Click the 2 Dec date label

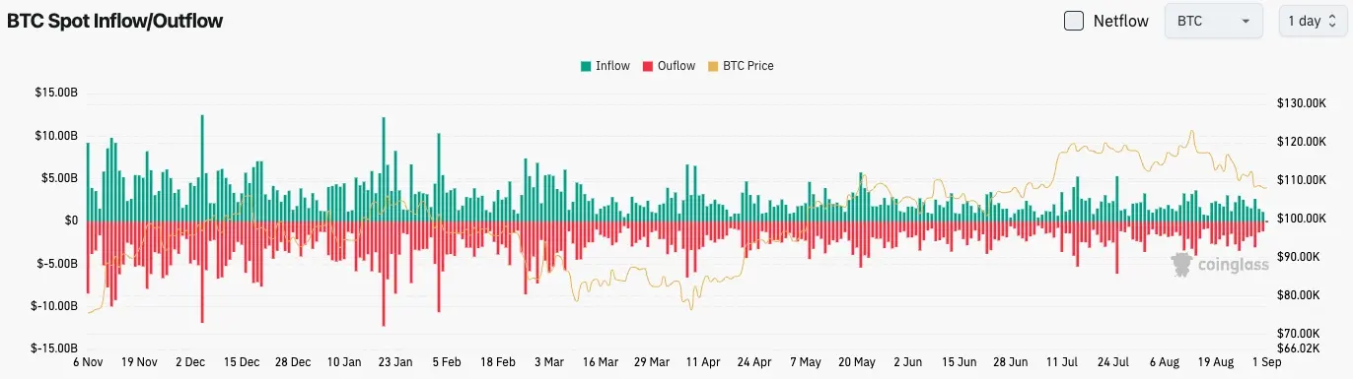[190, 361]
